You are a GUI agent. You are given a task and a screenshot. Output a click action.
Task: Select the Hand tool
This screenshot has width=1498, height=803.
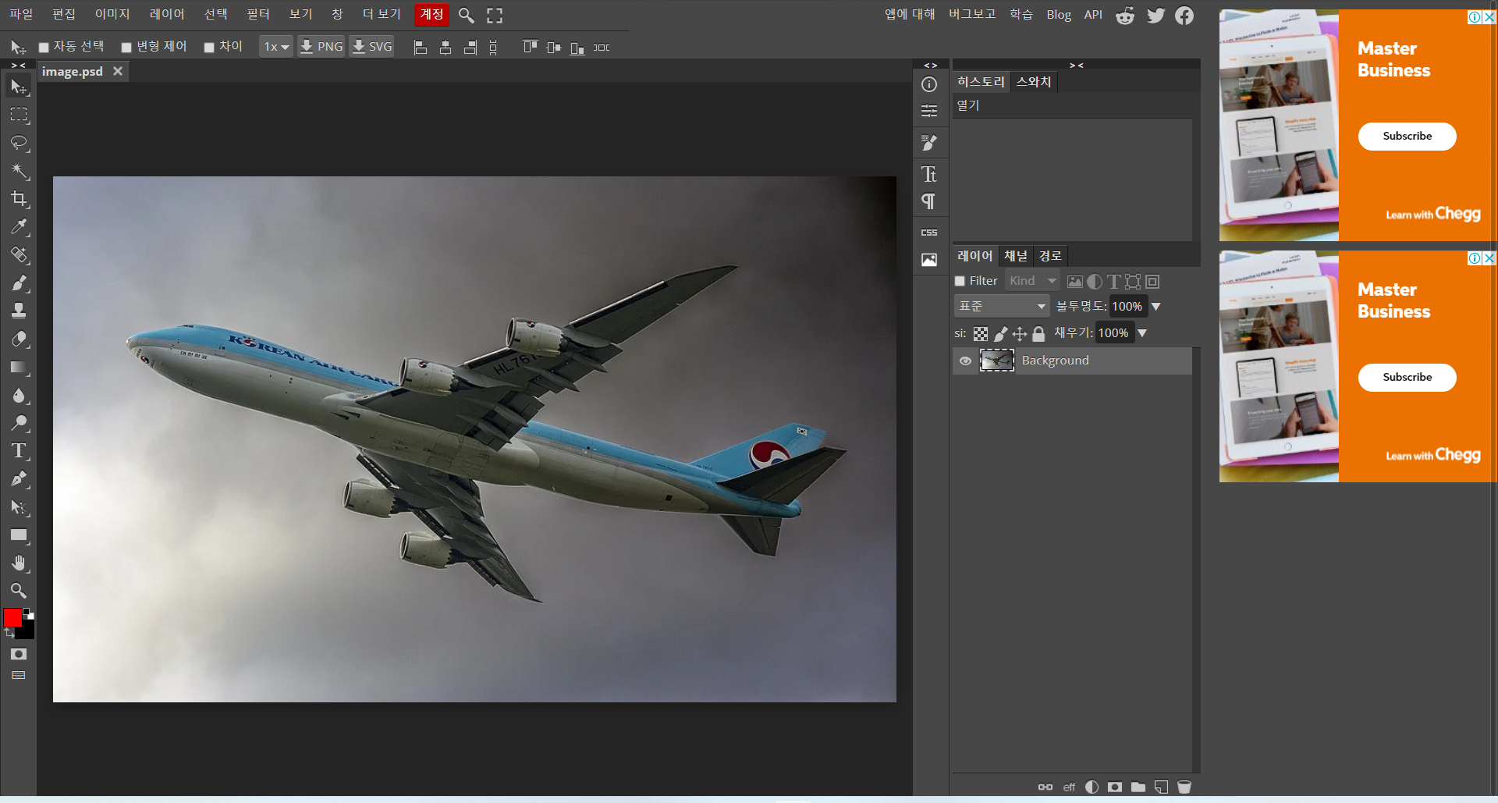pyautogui.click(x=19, y=563)
